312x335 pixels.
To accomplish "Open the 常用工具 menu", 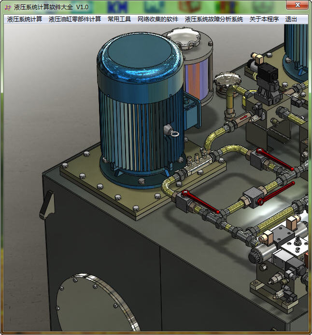I will [119, 19].
